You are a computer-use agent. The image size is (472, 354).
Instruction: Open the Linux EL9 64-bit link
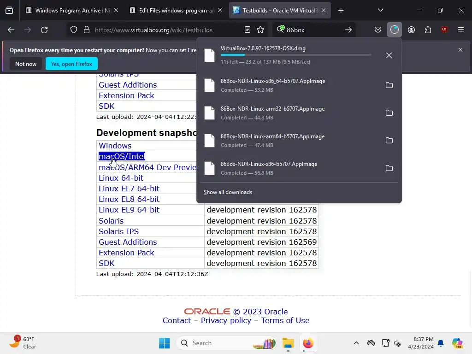pyautogui.click(x=129, y=210)
